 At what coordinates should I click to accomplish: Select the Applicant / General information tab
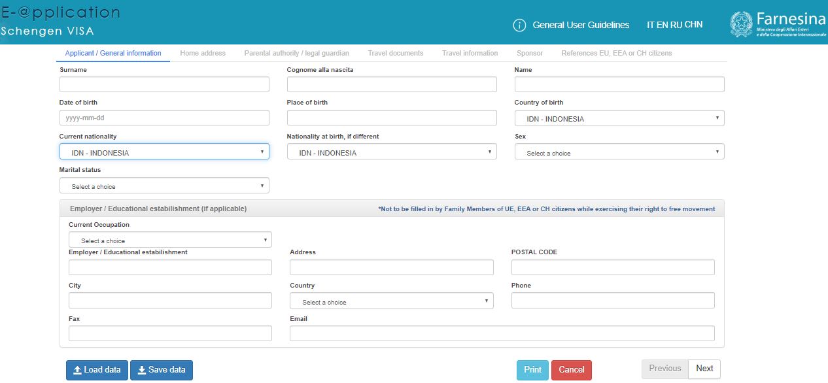pyautogui.click(x=113, y=53)
